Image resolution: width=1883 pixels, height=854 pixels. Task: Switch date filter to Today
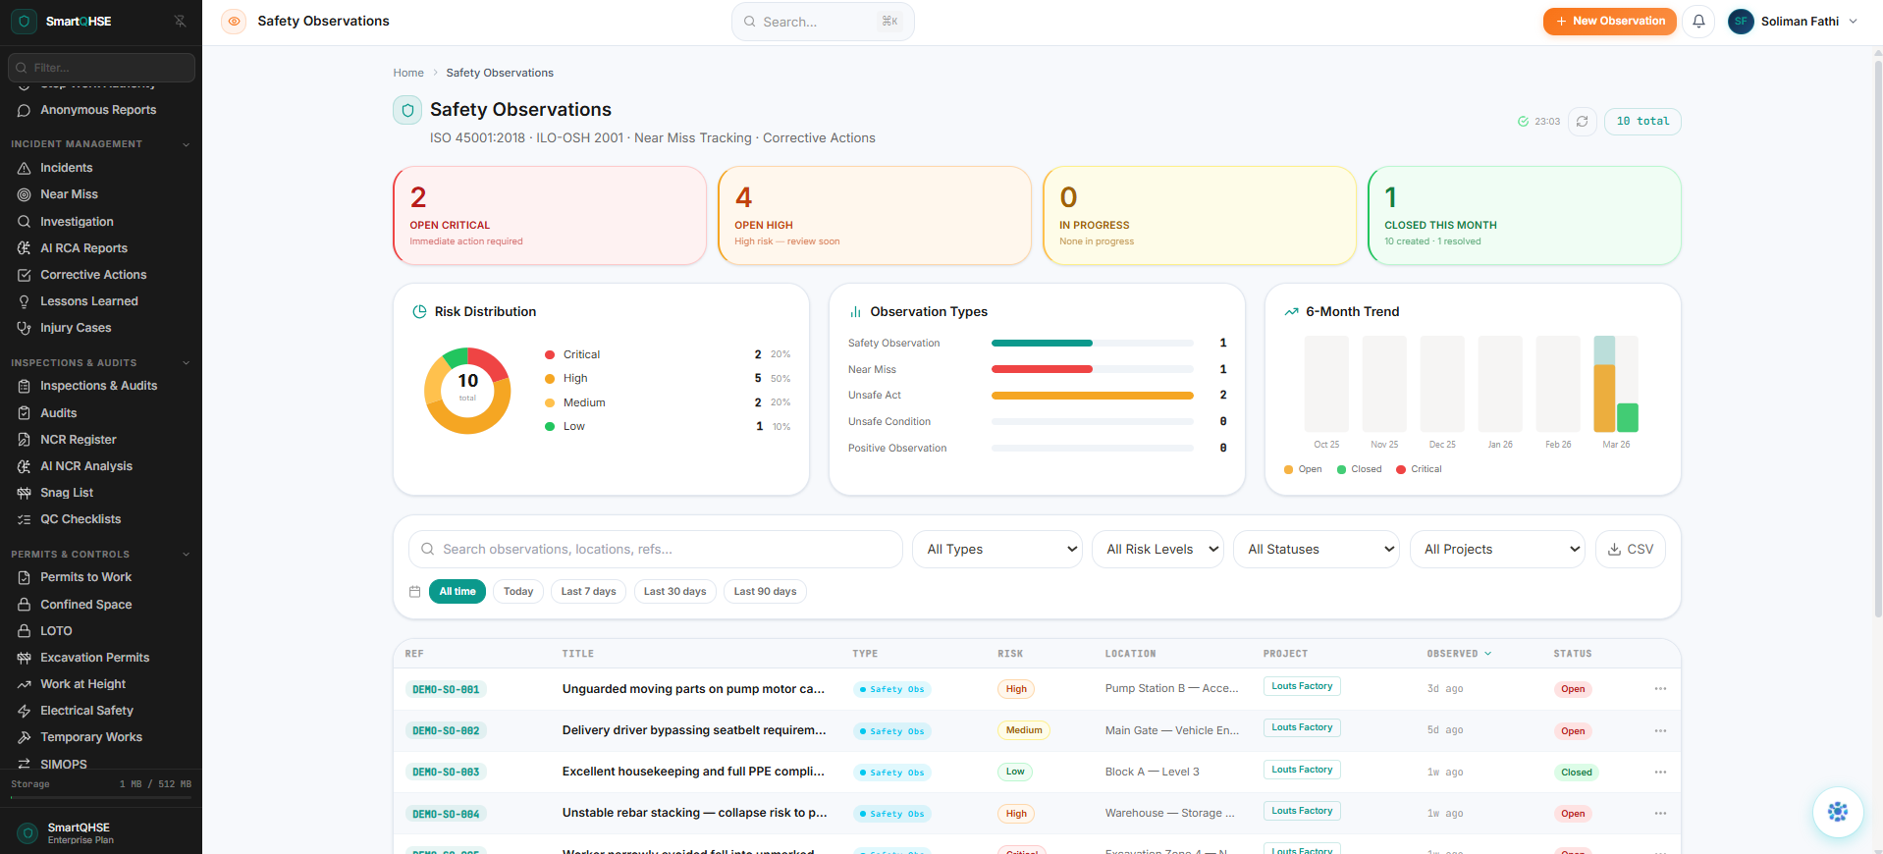(x=517, y=592)
